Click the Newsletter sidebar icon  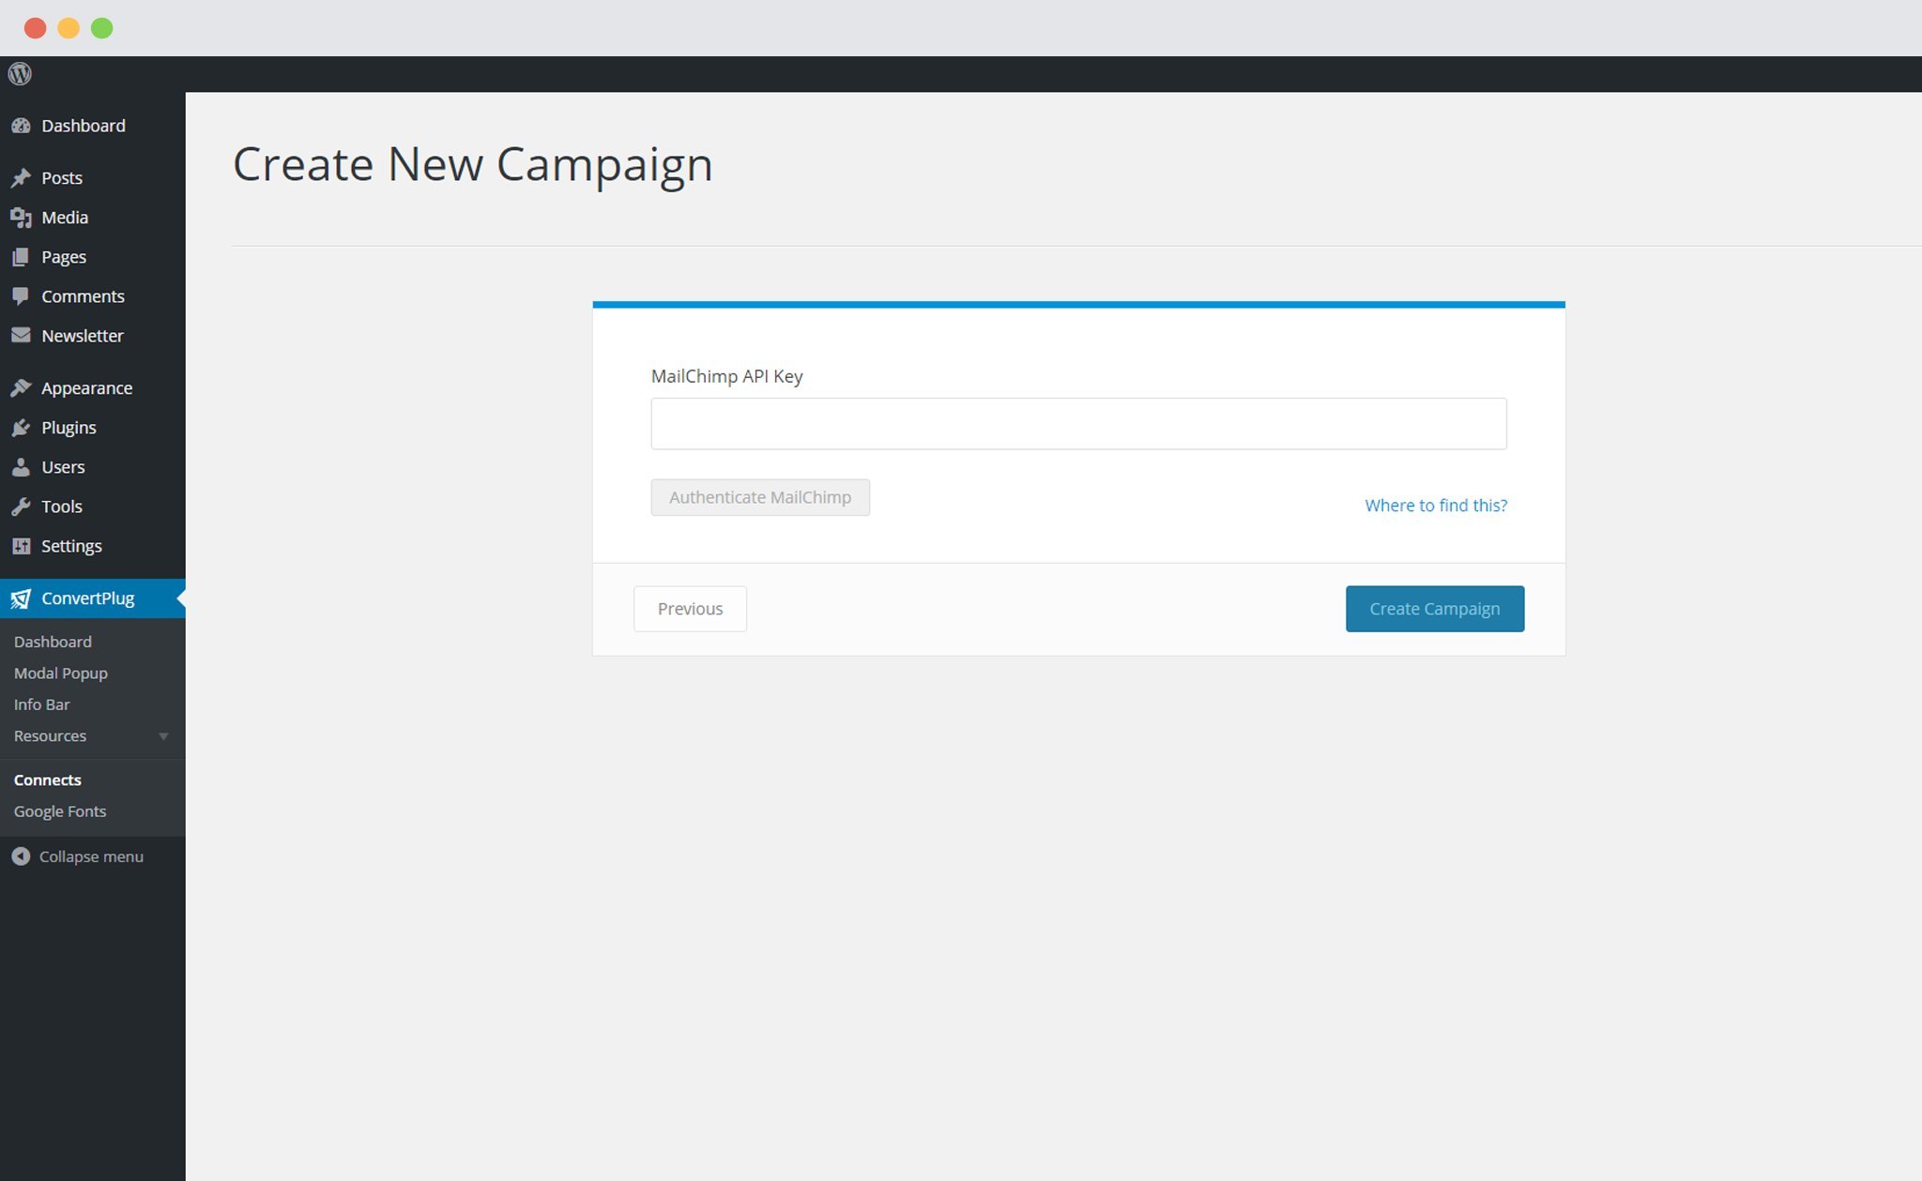(x=21, y=336)
